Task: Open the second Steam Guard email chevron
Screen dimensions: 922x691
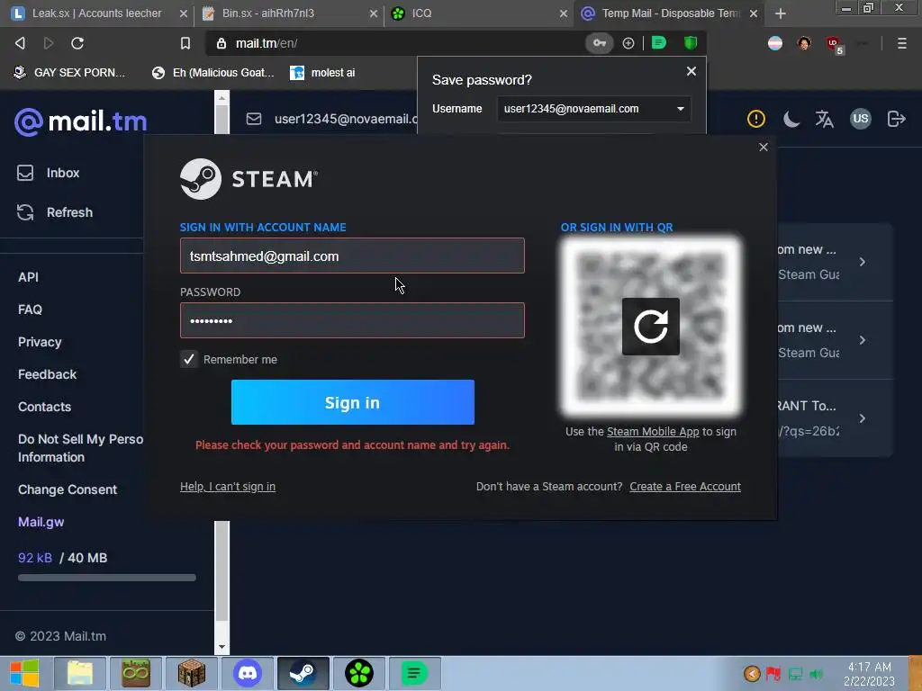Action: [862, 339]
